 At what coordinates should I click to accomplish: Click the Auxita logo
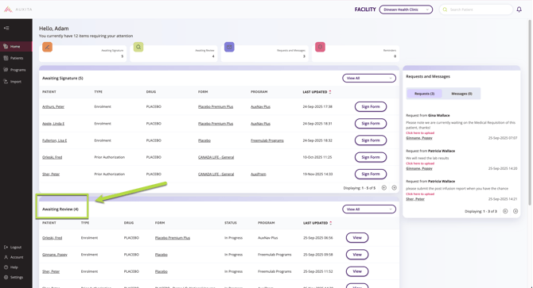[18, 10]
